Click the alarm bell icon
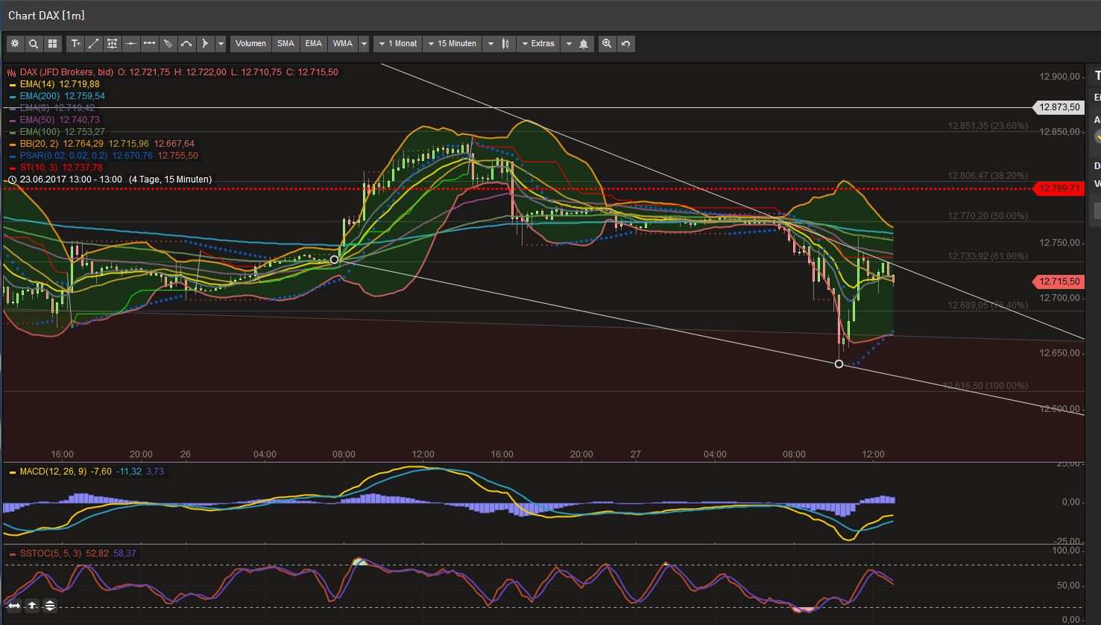 click(x=583, y=43)
